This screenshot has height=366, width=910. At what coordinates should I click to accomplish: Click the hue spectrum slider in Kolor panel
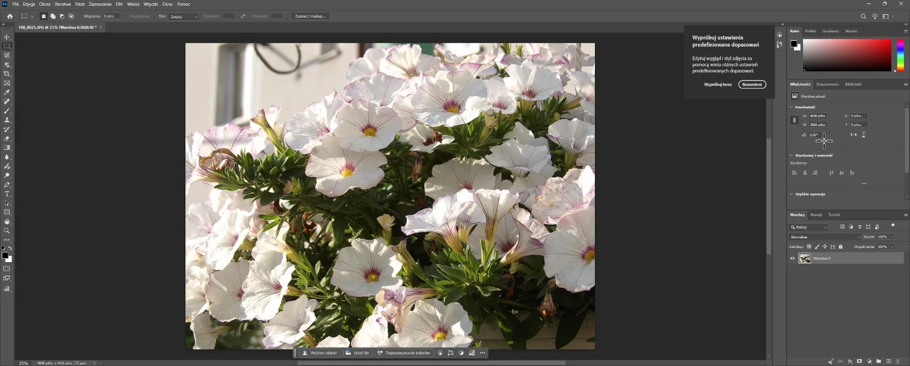tap(900, 55)
